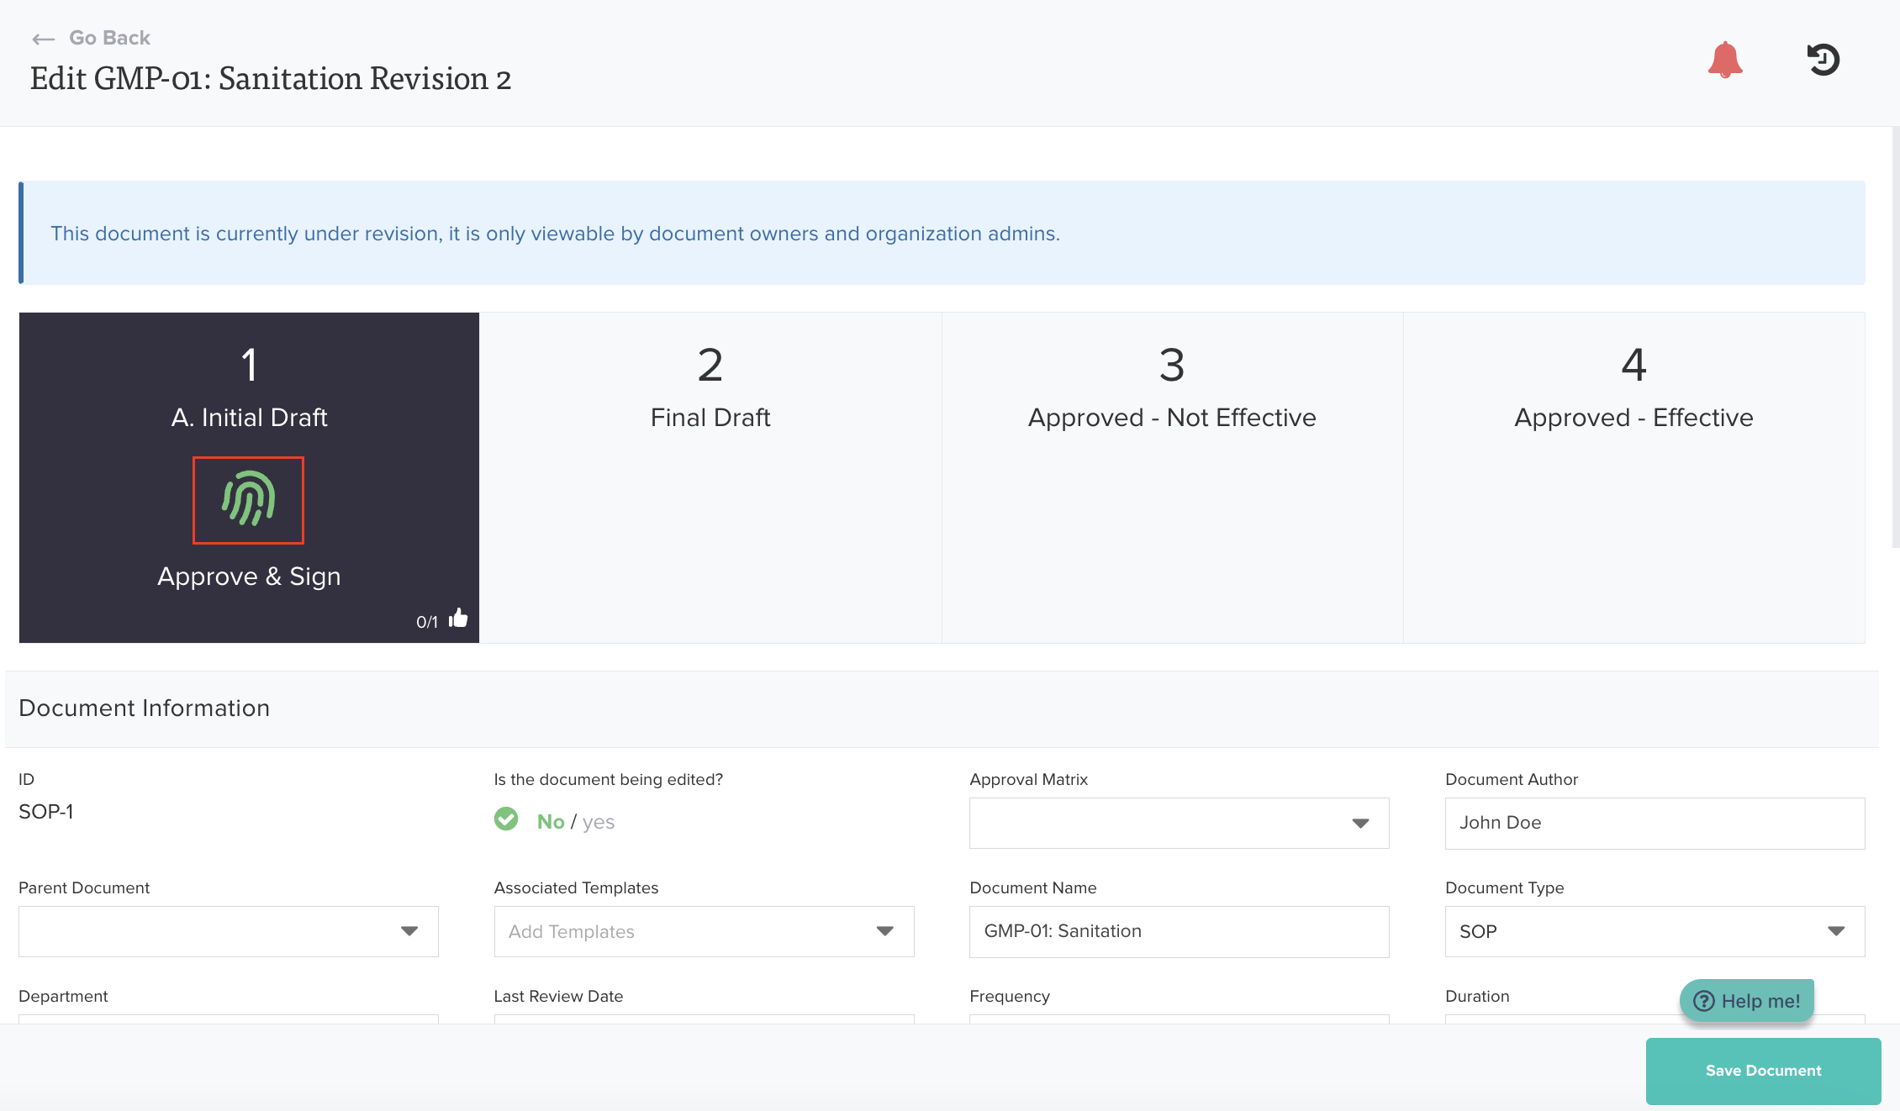The height and width of the screenshot is (1111, 1900).
Task: Click the Document Author field
Action: click(1654, 823)
